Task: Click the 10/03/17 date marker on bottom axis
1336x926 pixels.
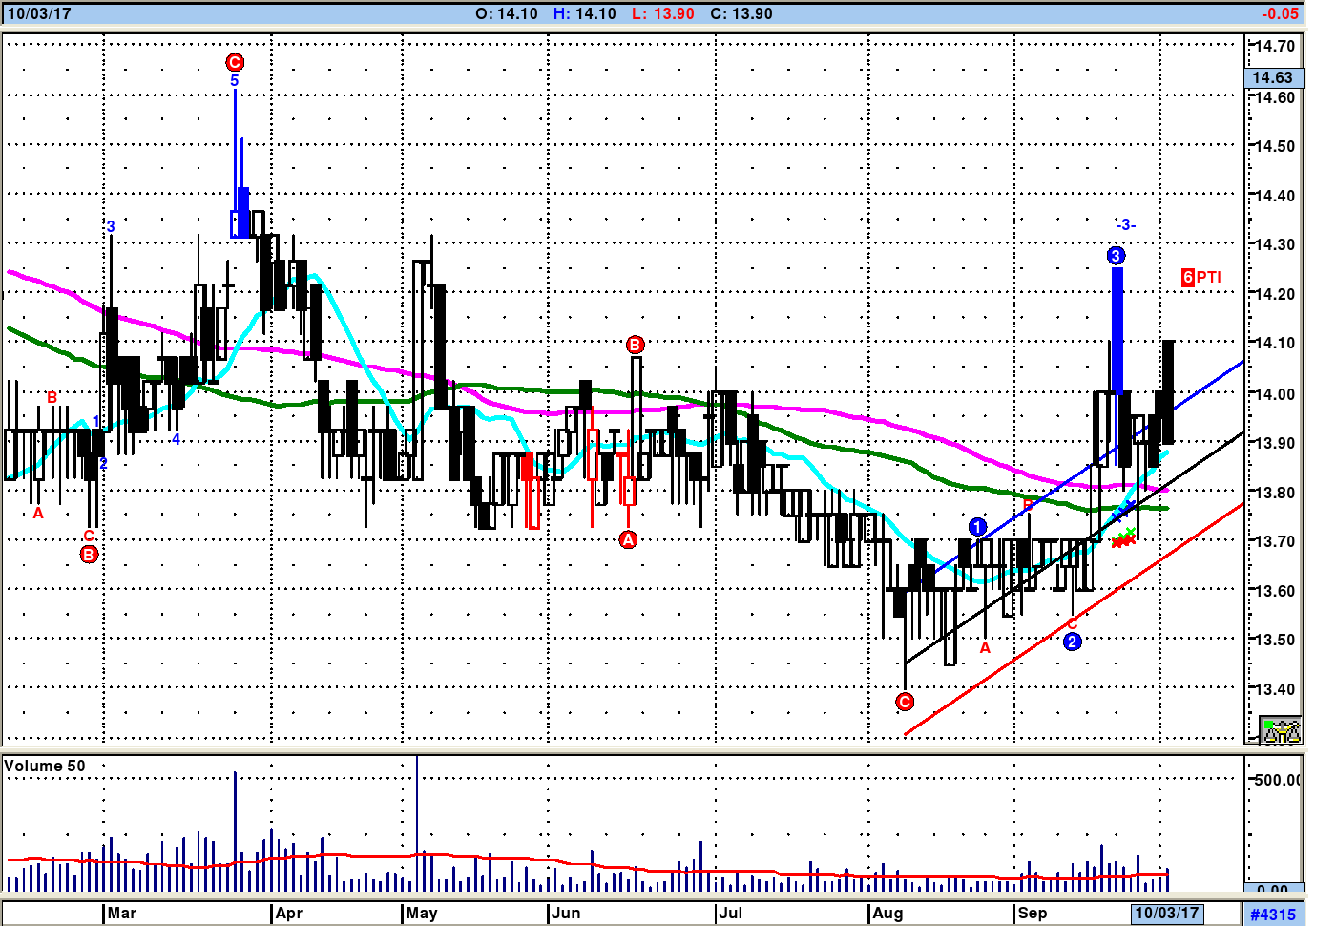Action: pos(1166,913)
